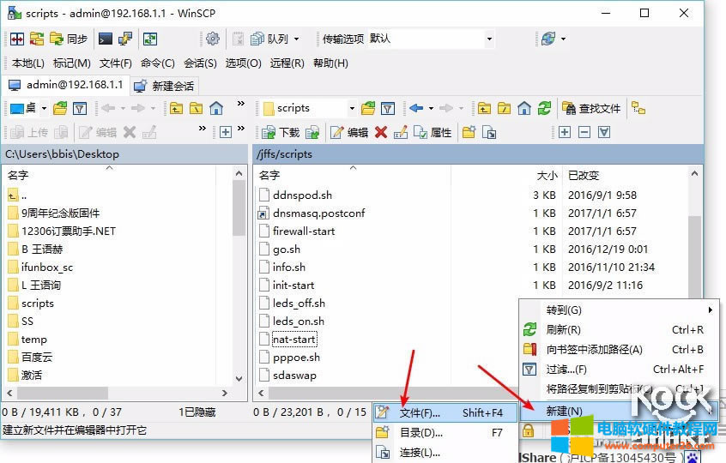Click the remote new folder icon
The image size is (726, 463).
point(469,133)
